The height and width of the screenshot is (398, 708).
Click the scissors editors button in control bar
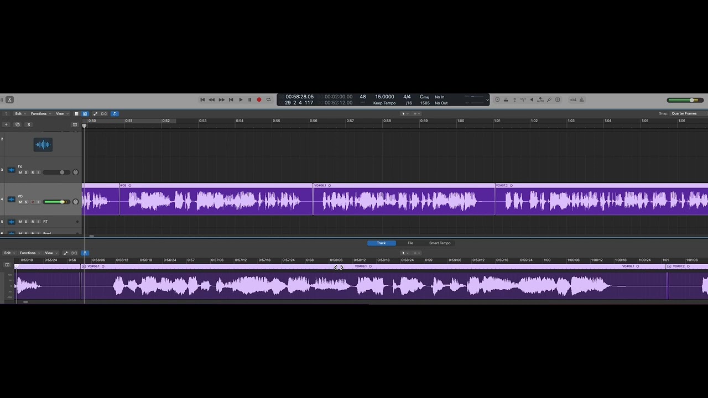pyautogui.click(x=9, y=99)
